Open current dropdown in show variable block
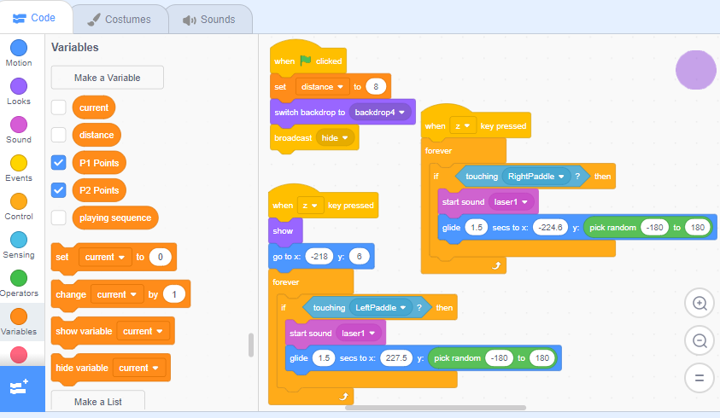720x418 pixels. 143,331
